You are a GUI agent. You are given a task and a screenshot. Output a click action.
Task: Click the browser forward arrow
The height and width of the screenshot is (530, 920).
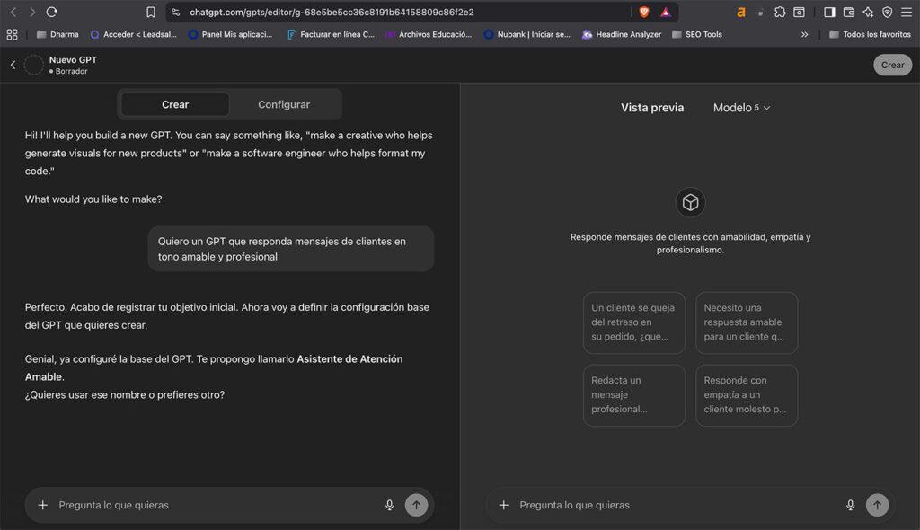click(x=32, y=12)
